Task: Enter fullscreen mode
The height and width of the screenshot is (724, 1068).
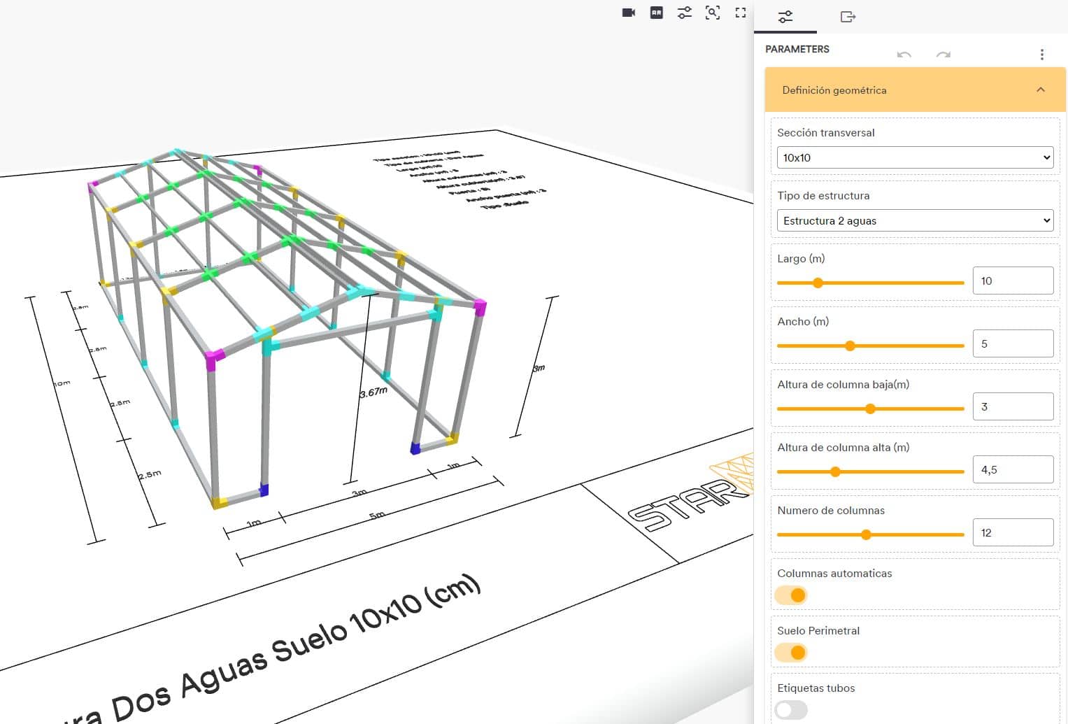Action: 740,13
